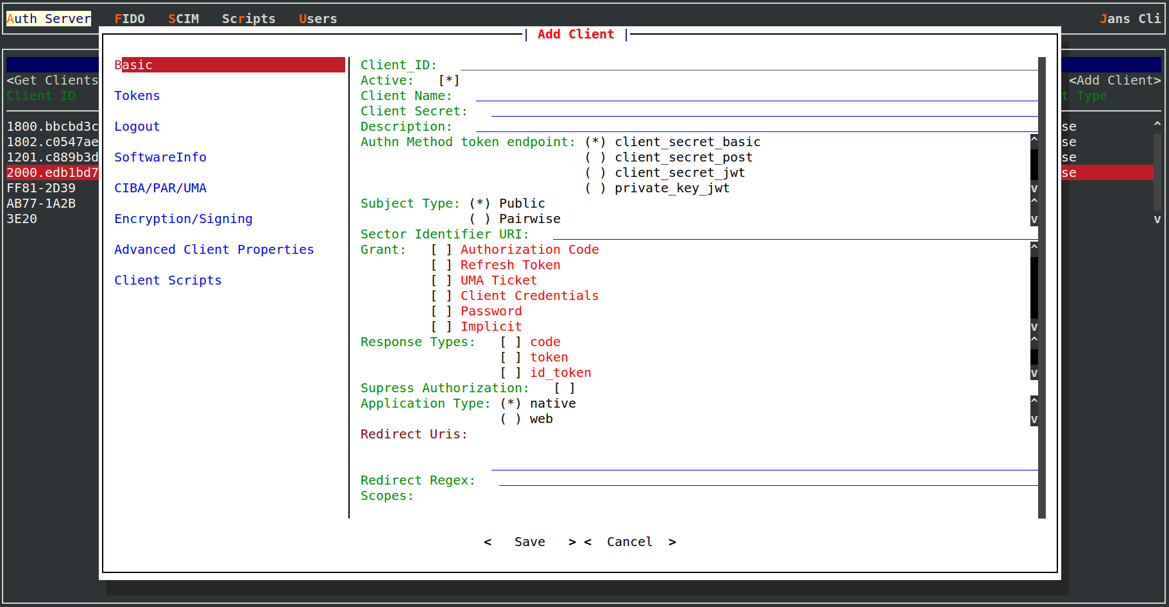Screen dimensions: 1169x607
Task: Select web application type
Action: [x=511, y=419]
